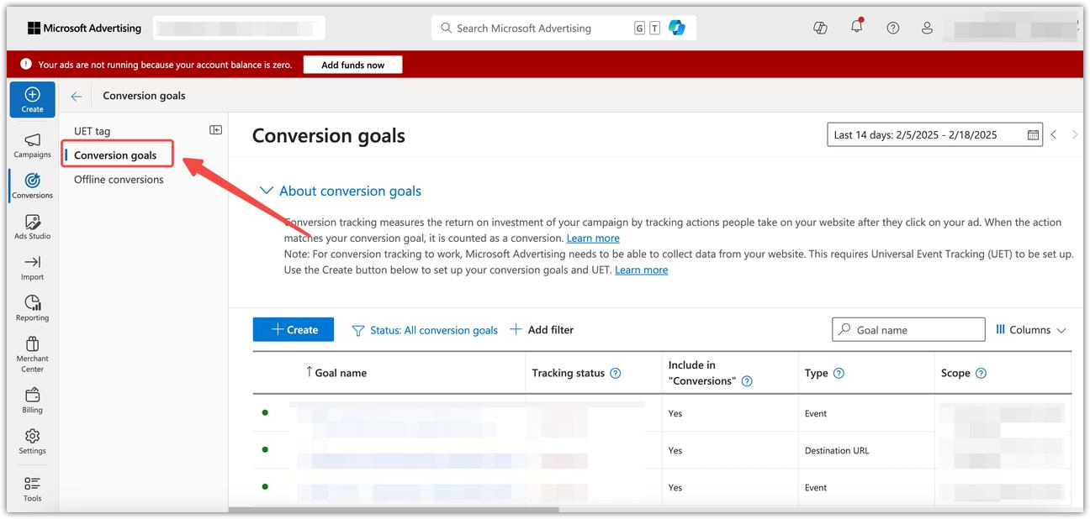
Task: Open Conversions from the sidebar
Action: click(x=32, y=186)
